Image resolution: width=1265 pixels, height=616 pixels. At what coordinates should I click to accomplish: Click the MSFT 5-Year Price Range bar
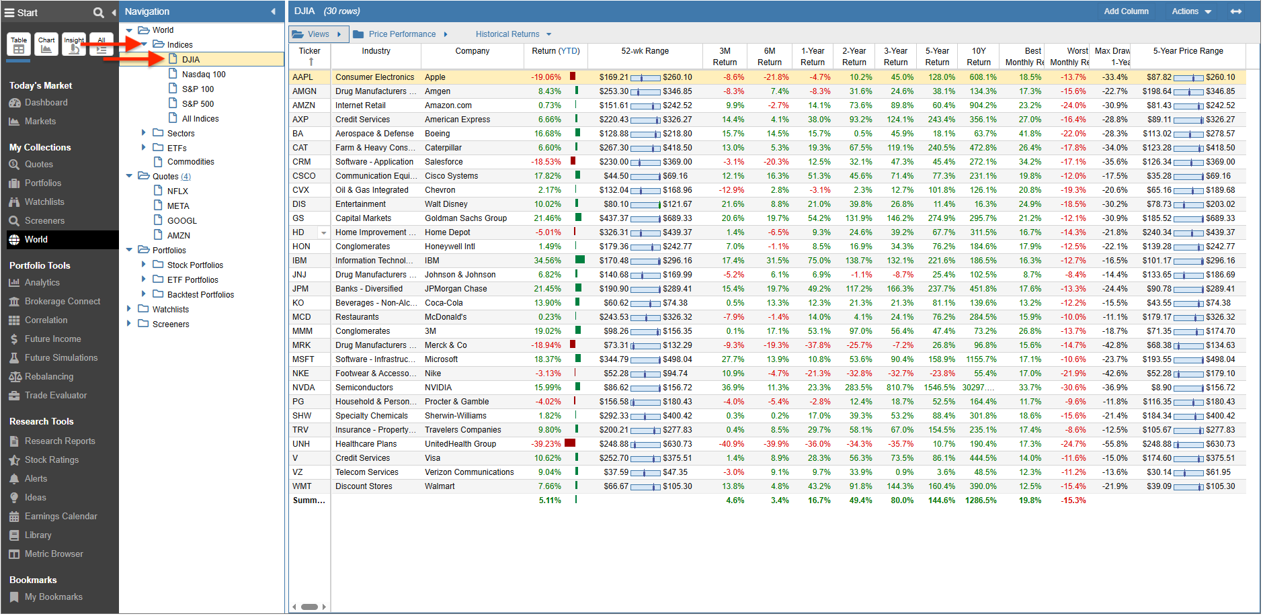1188,359
